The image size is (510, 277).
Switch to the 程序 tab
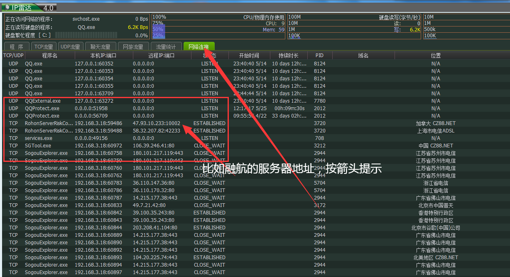coord(17,47)
